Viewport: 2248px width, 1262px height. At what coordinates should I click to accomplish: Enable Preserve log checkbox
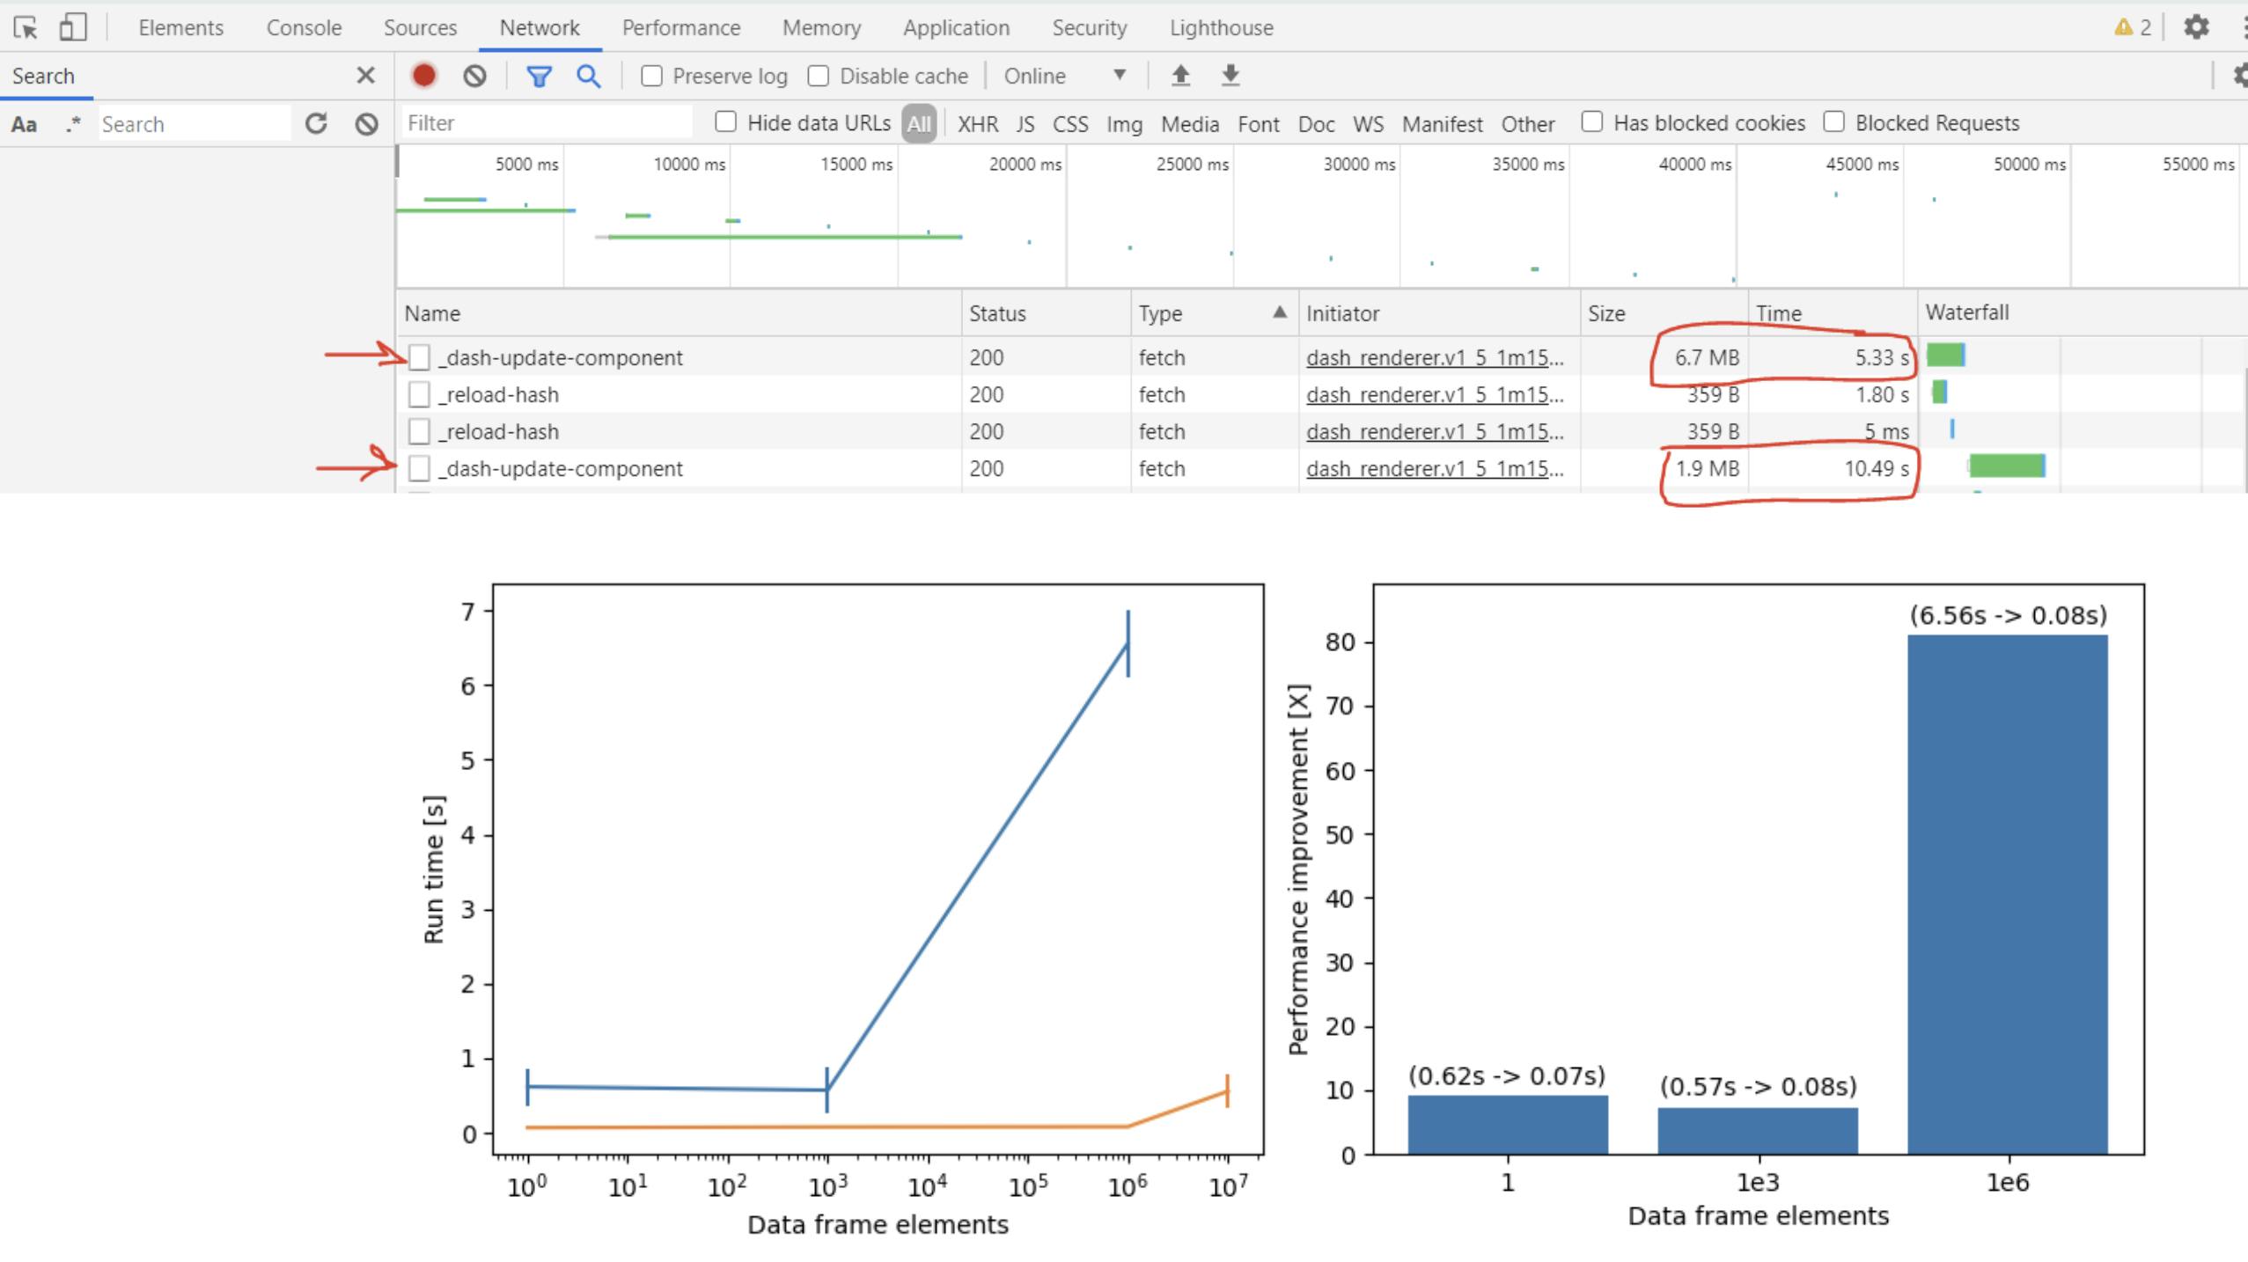click(651, 76)
